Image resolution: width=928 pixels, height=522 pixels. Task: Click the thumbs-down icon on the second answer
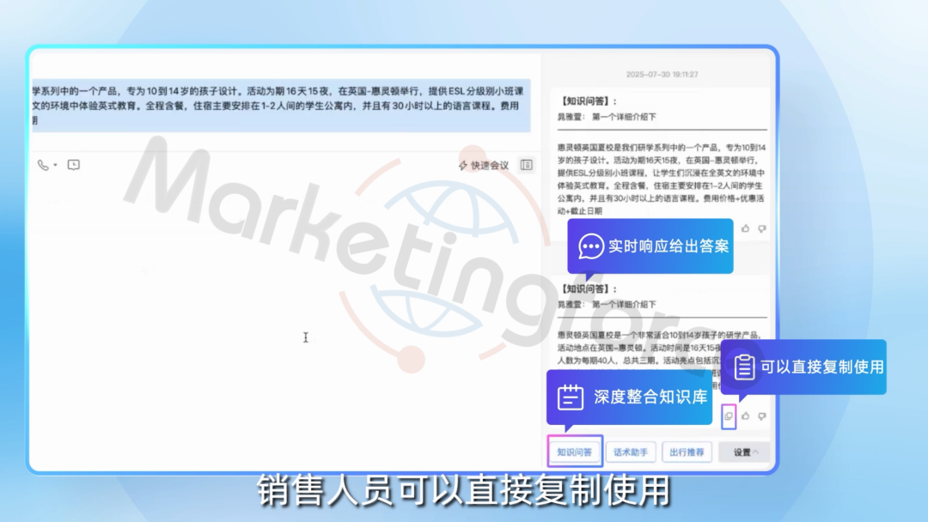point(762,416)
